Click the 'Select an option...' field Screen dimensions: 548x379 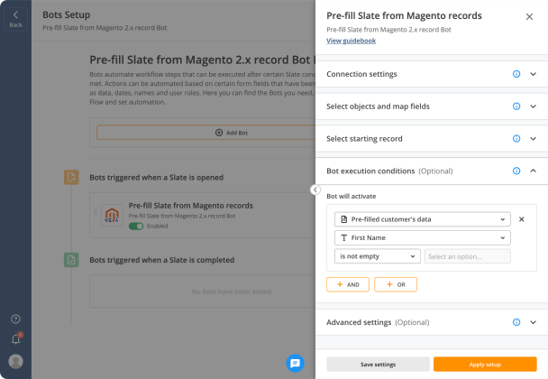467,256
